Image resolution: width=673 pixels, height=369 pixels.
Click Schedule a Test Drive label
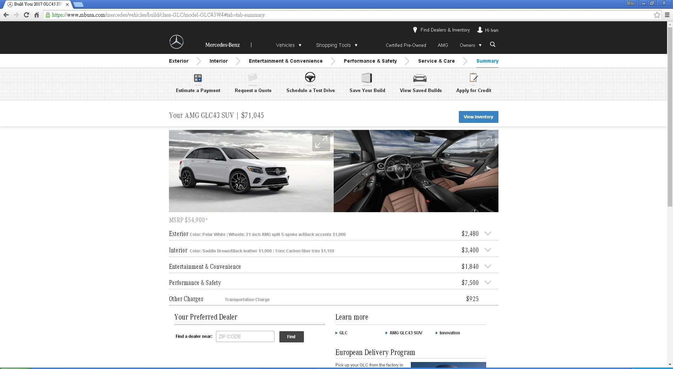tap(311, 90)
